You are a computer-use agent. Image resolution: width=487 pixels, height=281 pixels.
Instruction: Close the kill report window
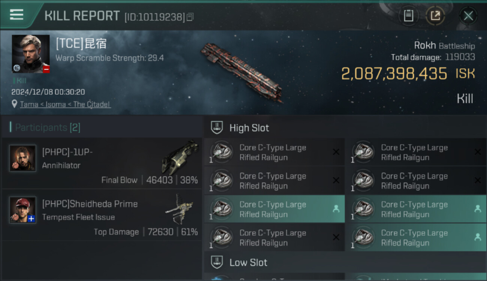pos(468,16)
